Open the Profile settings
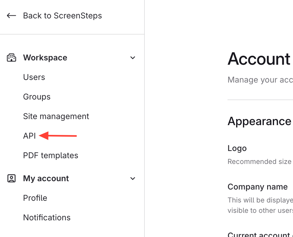 point(35,198)
